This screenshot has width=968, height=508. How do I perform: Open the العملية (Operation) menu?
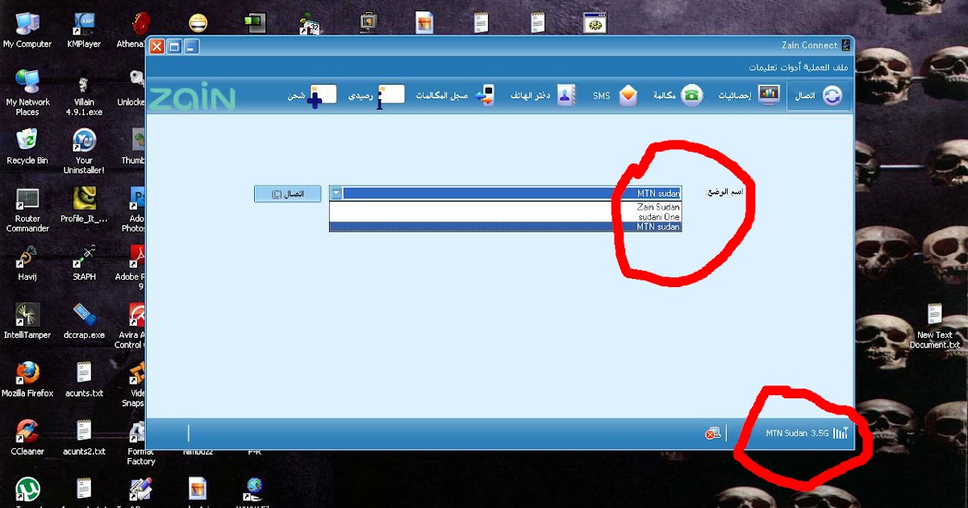(816, 67)
